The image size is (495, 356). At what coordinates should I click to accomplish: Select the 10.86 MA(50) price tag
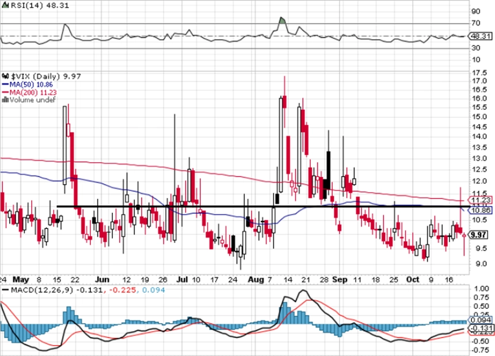coord(480,210)
